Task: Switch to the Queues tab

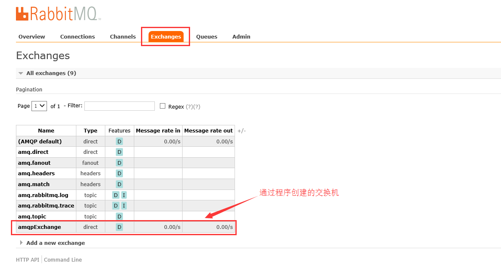Action: coord(206,37)
